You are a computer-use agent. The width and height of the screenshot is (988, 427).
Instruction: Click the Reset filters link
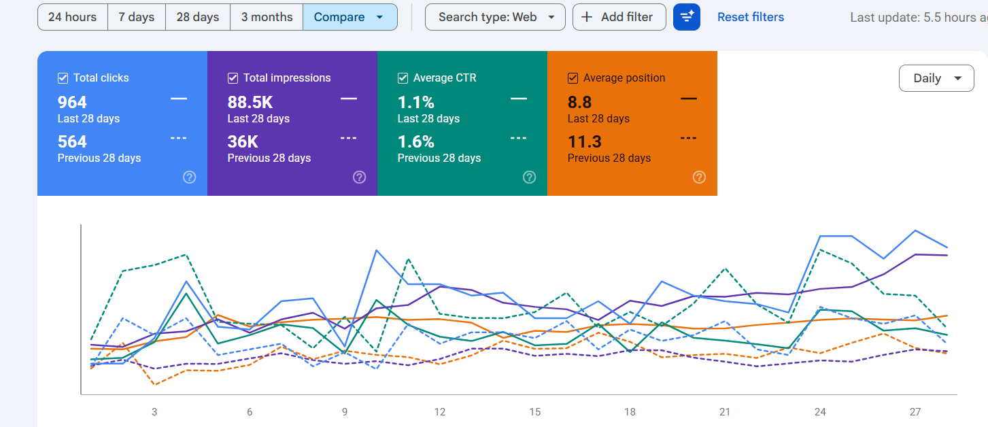point(751,17)
